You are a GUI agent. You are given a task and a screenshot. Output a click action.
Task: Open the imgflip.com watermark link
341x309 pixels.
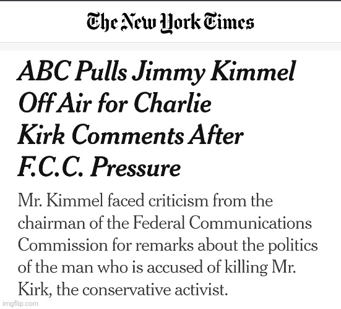click(x=20, y=303)
